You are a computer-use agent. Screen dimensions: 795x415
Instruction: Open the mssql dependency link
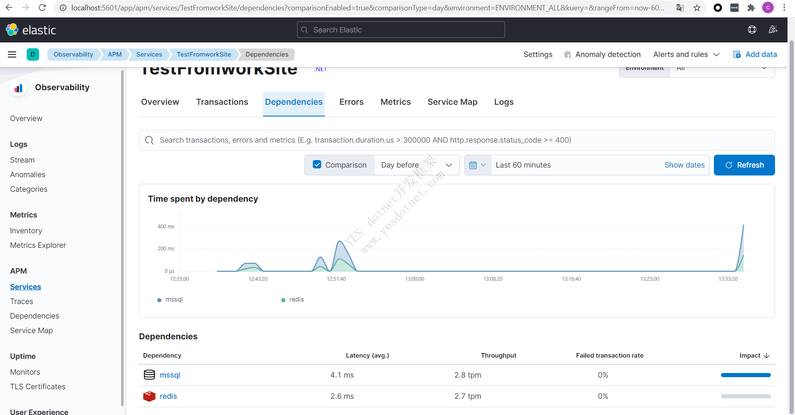170,375
